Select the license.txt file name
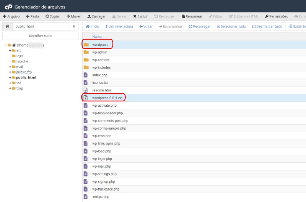 coord(100,83)
